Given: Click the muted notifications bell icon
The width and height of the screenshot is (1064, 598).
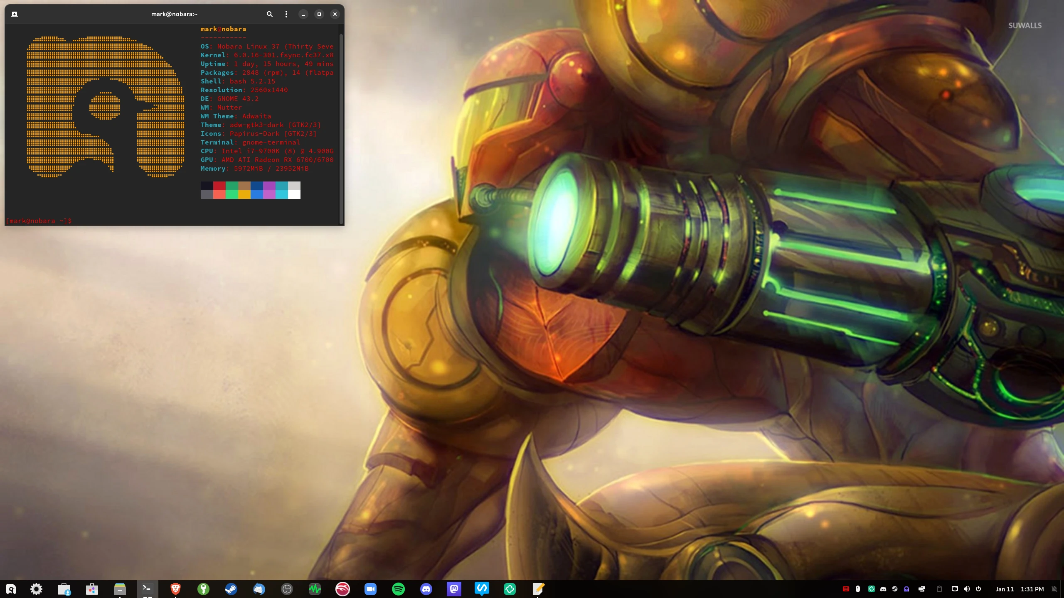Looking at the screenshot, I should tap(1054, 589).
